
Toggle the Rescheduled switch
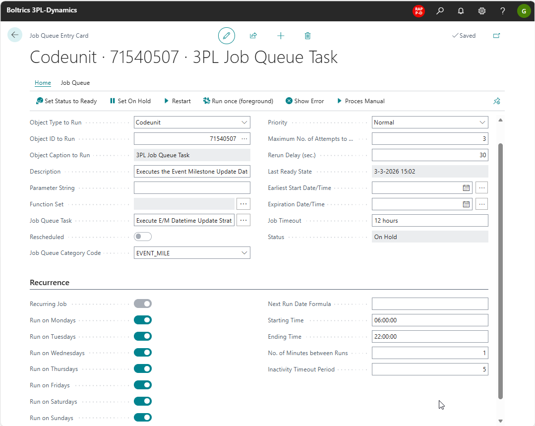(x=143, y=237)
